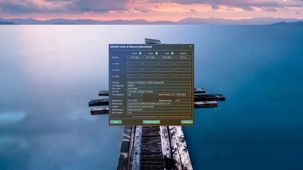Click the L3 Cache row label
This screenshot has width=303, height=170.
(116, 76)
